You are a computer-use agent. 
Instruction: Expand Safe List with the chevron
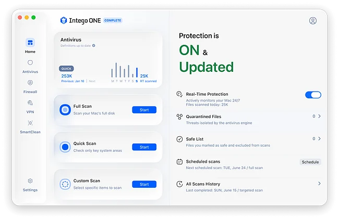point(319,138)
